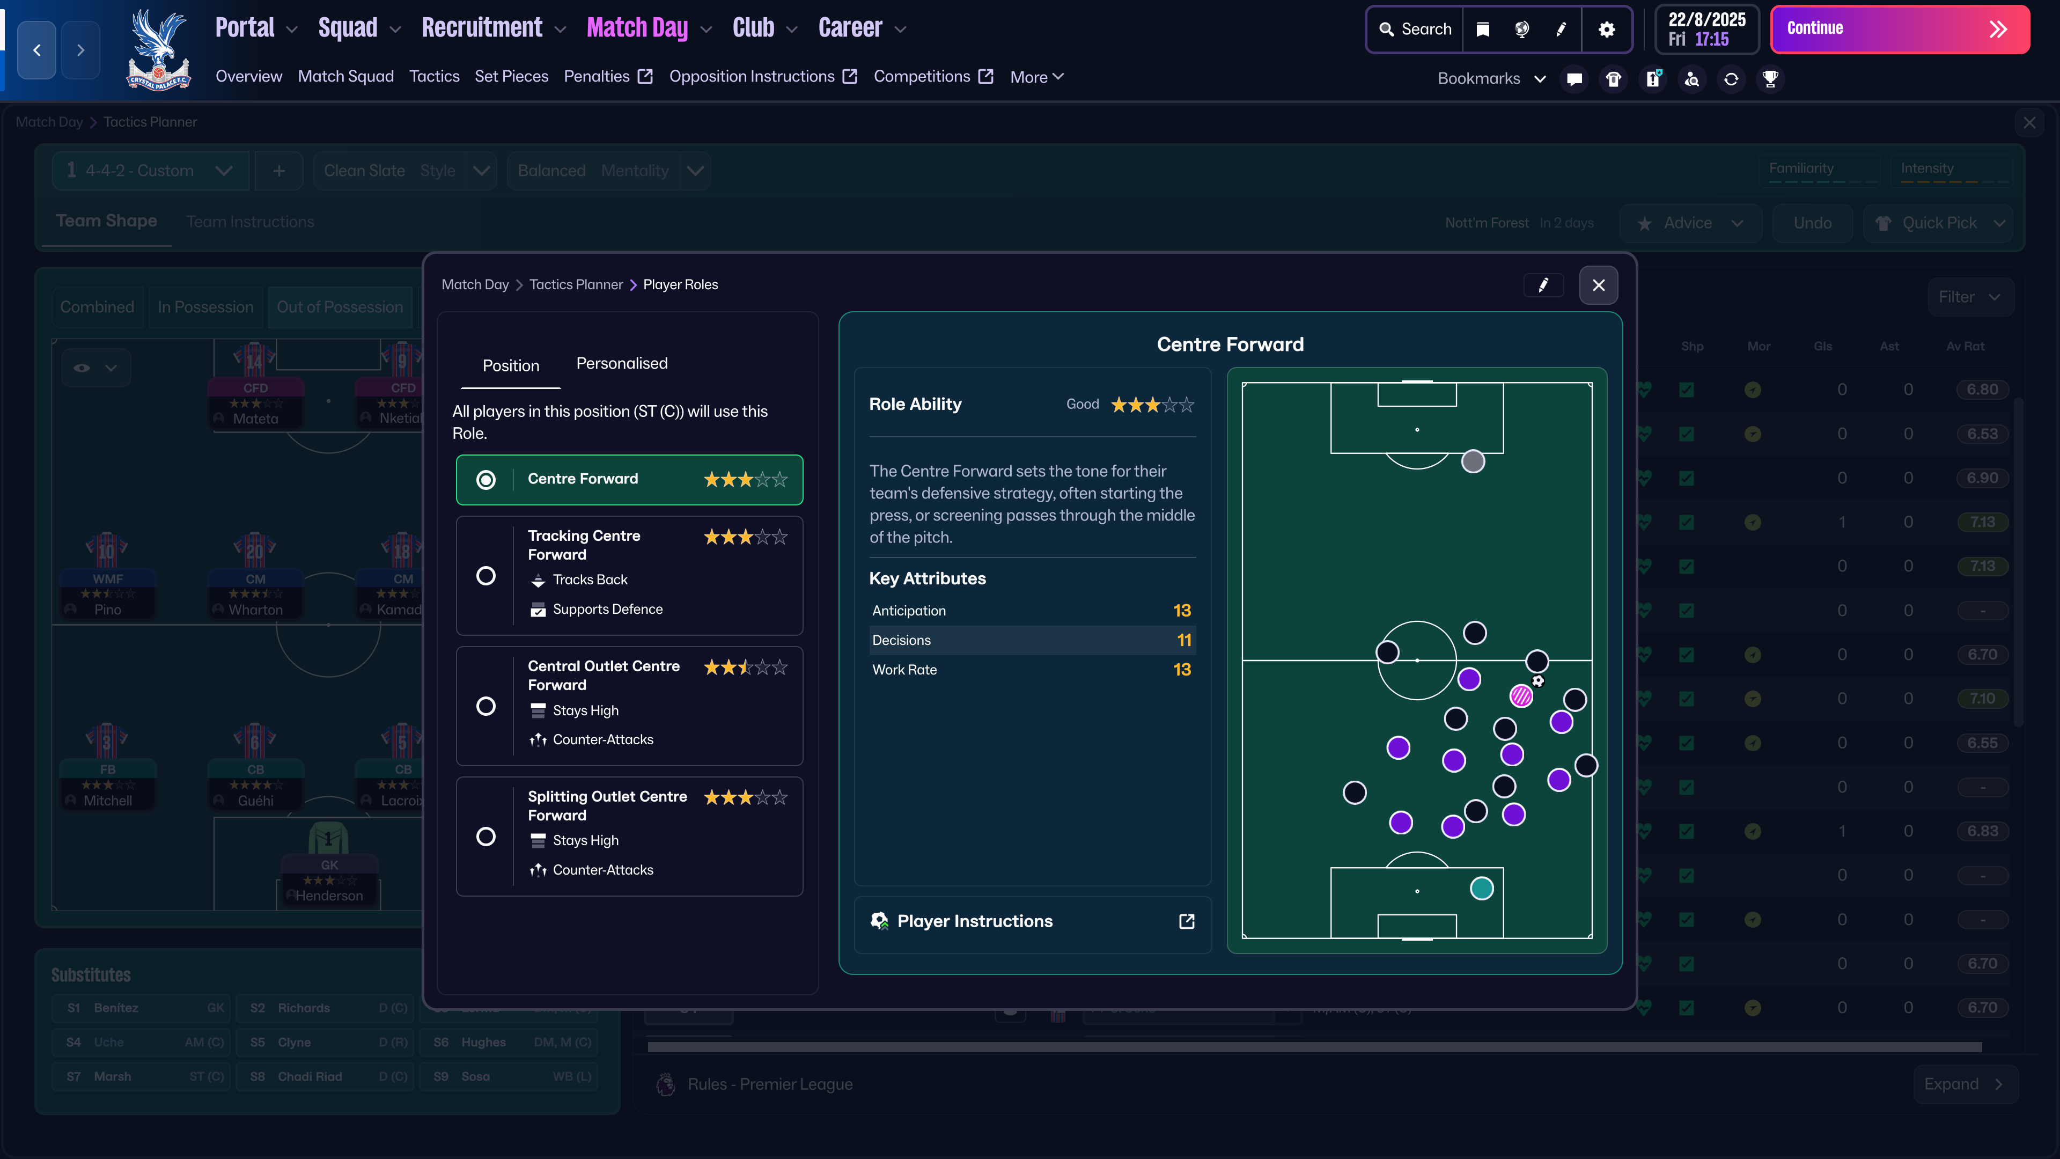Click the shirt icon in bookmarks bar

[x=1614, y=78]
